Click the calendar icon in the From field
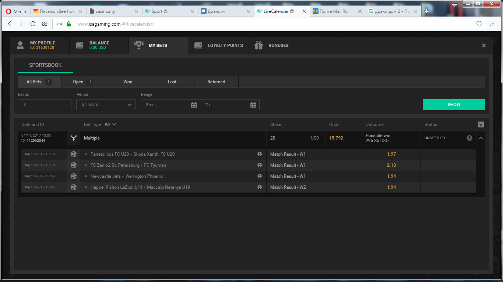The image size is (503, 282). (194, 105)
